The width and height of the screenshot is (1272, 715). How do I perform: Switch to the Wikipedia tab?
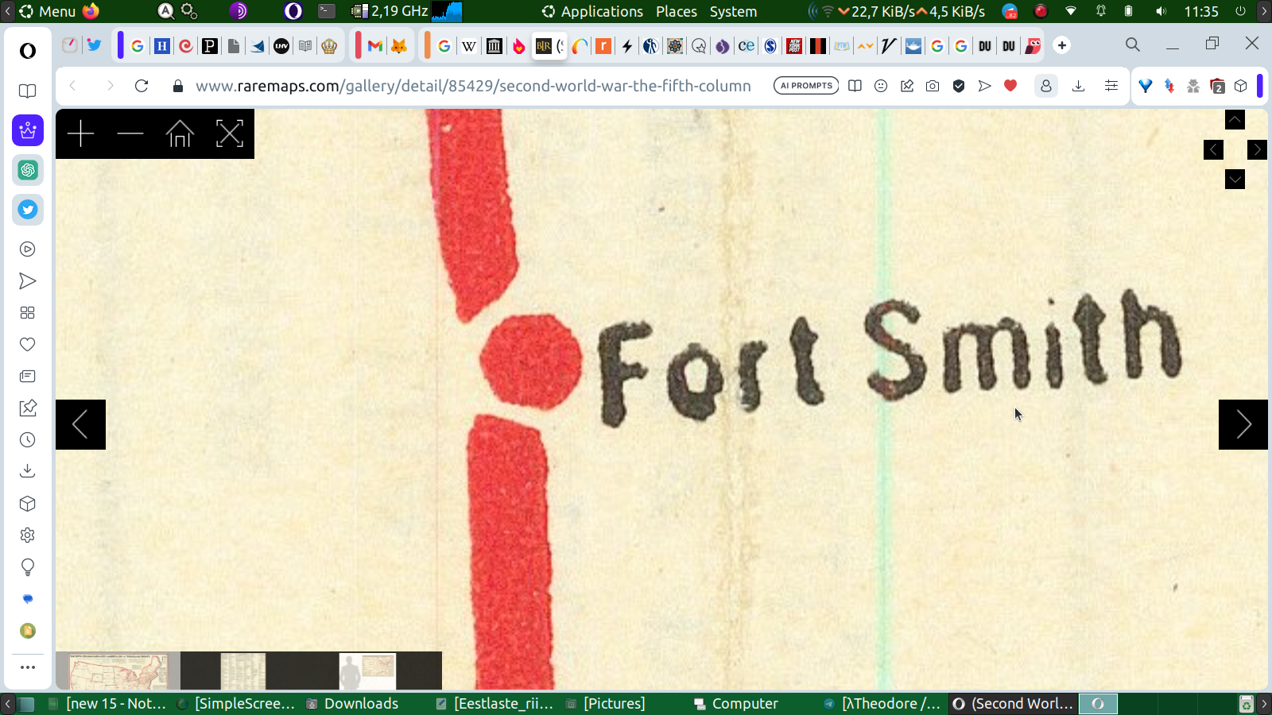coord(469,46)
